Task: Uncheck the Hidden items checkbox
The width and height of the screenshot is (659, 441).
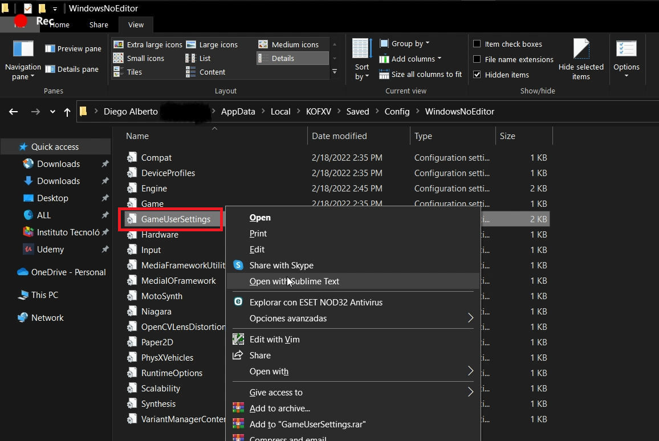Action: [x=477, y=75]
